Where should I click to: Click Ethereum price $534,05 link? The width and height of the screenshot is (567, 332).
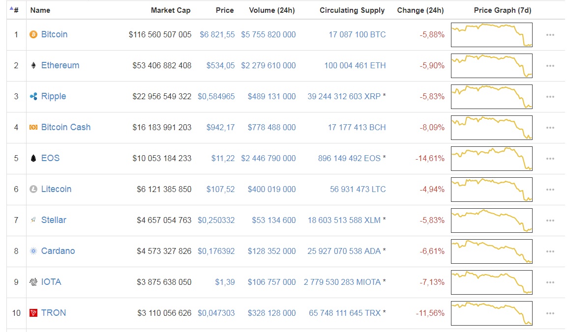(x=220, y=65)
